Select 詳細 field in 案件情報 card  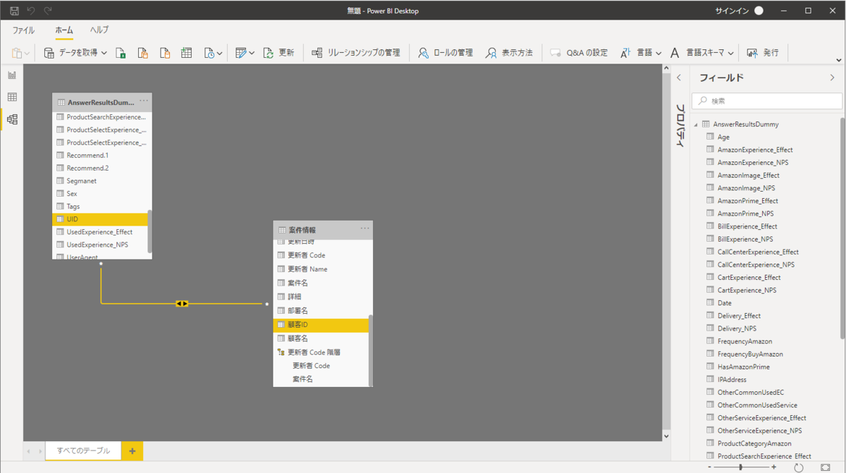coord(321,297)
